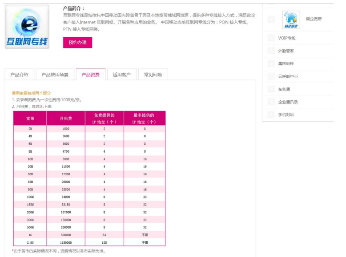This screenshot has width=346, height=257.
Task: Click the 2M bandwidth cell
Action: (x=30, y=129)
